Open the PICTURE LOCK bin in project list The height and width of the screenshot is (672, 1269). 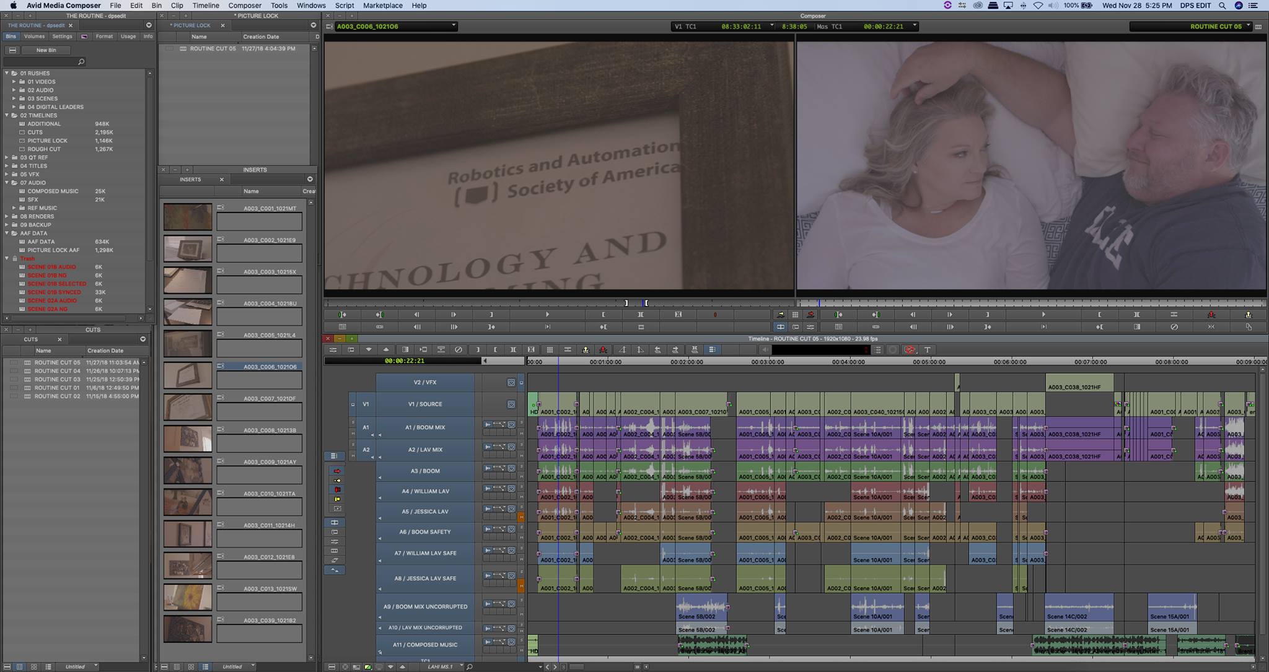tap(47, 141)
